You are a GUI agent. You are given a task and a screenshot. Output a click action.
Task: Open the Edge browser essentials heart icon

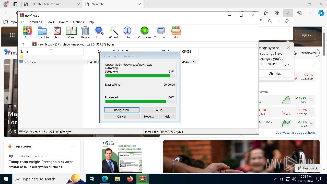coord(299,13)
